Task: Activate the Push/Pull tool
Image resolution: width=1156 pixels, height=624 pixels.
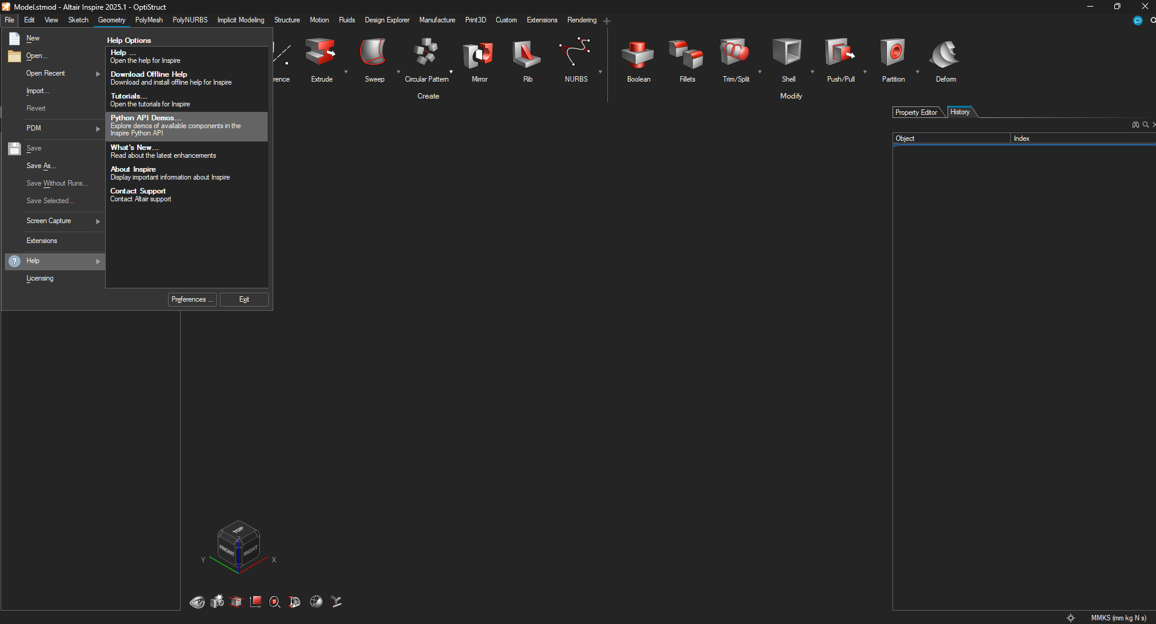Action: [840, 53]
